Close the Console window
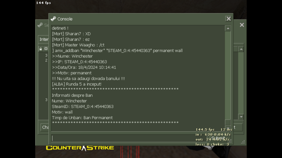The image size is (282, 158). 228,19
